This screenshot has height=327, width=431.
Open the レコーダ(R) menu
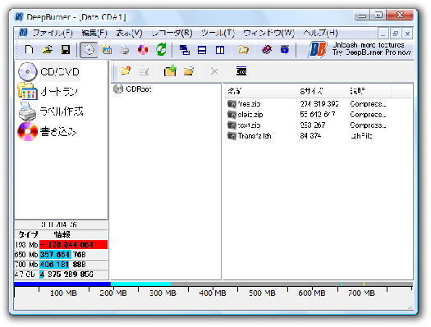(x=172, y=34)
